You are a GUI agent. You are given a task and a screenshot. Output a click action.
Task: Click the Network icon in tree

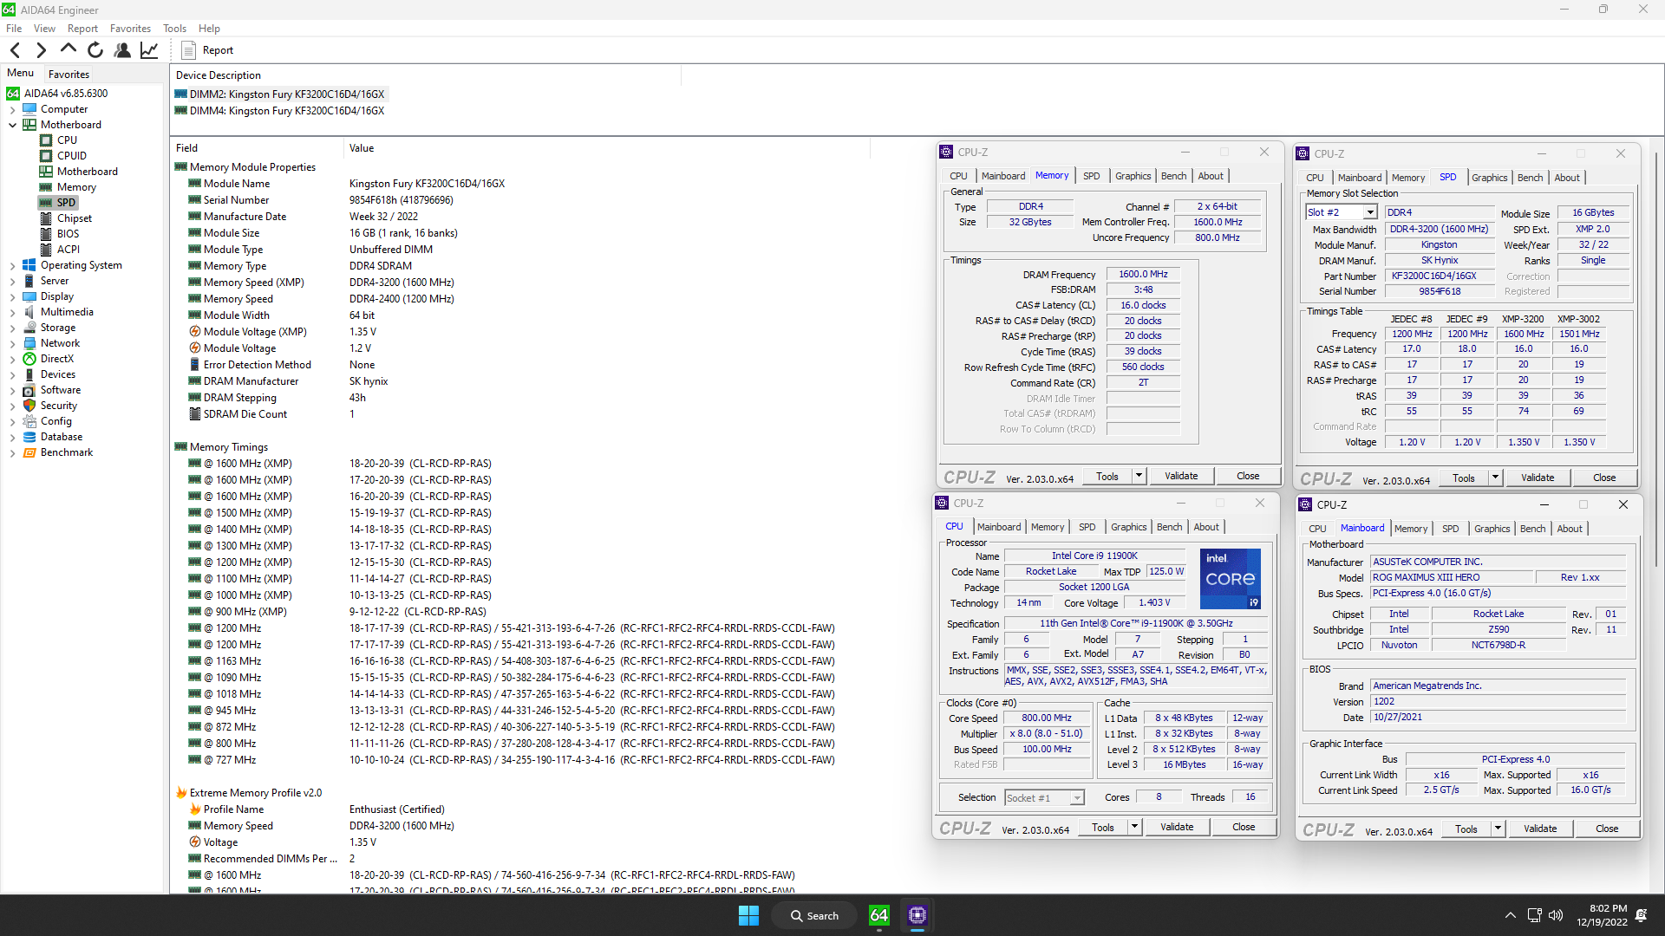coord(29,343)
